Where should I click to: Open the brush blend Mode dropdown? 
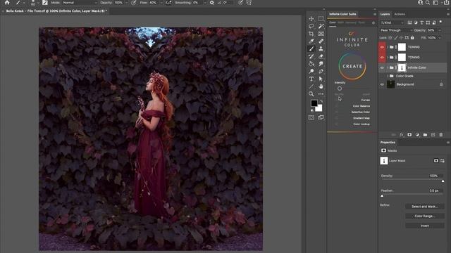pos(80,3)
